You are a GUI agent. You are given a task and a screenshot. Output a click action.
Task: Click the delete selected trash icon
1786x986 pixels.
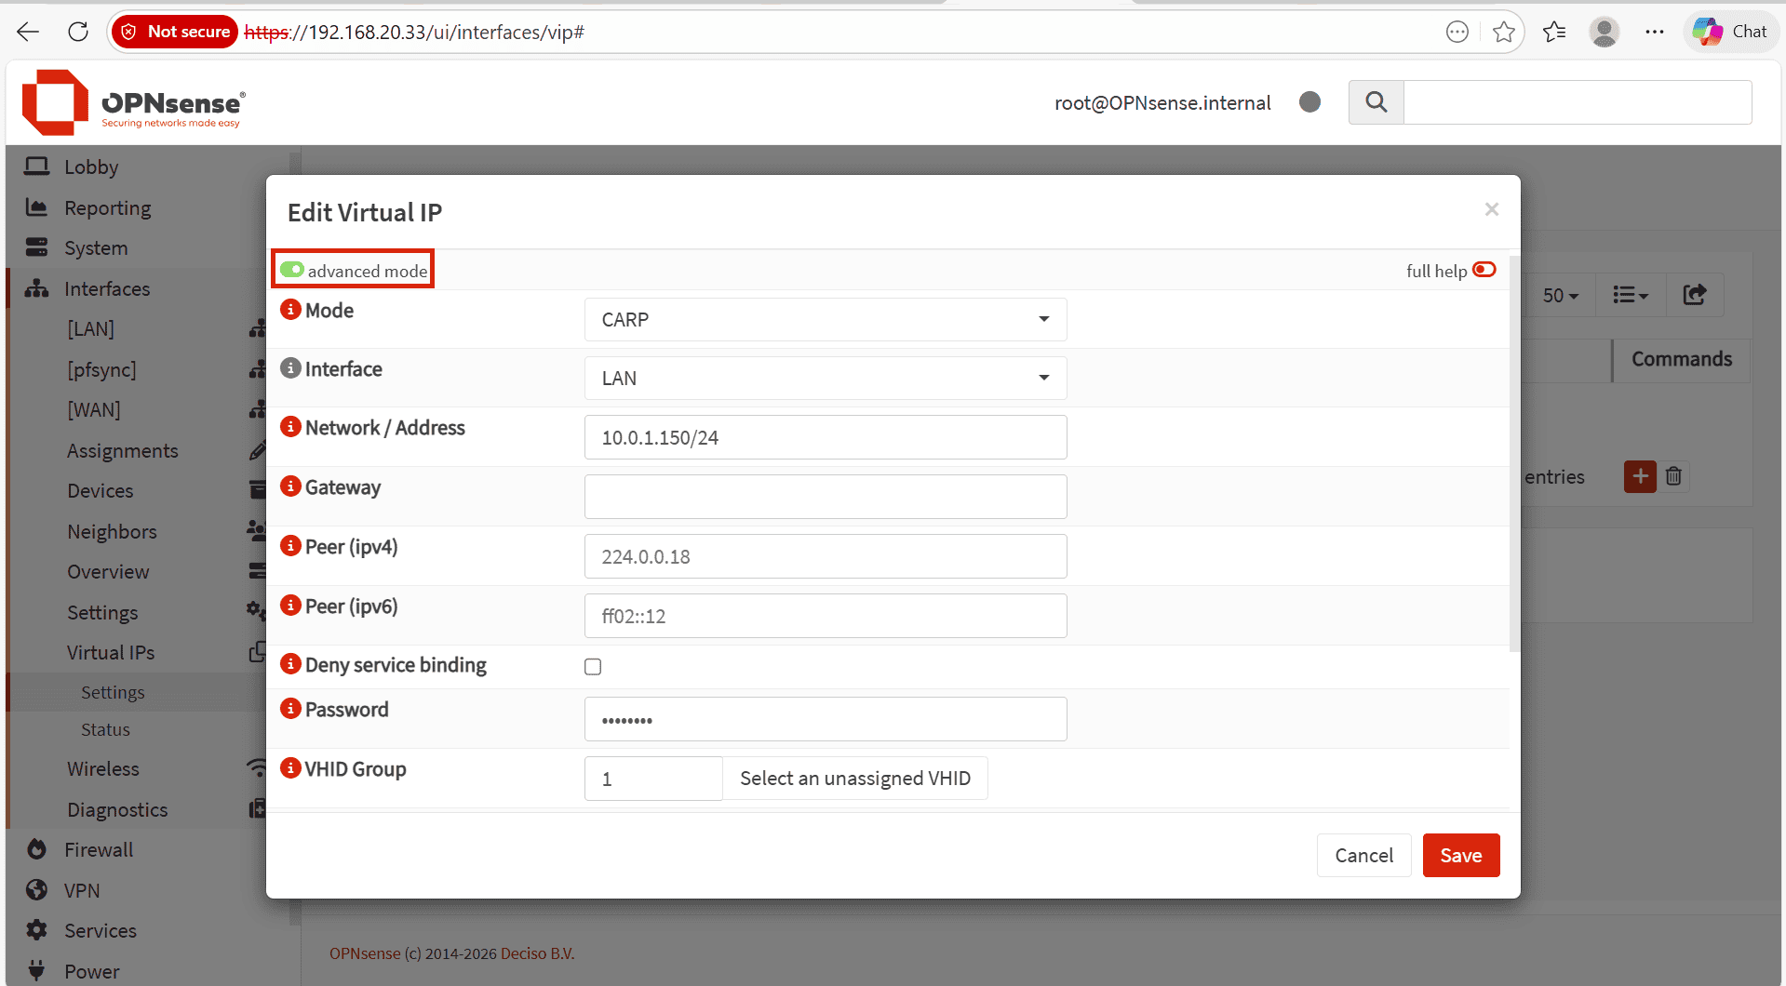(x=1673, y=476)
